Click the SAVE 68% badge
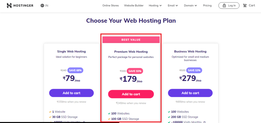 75,70
